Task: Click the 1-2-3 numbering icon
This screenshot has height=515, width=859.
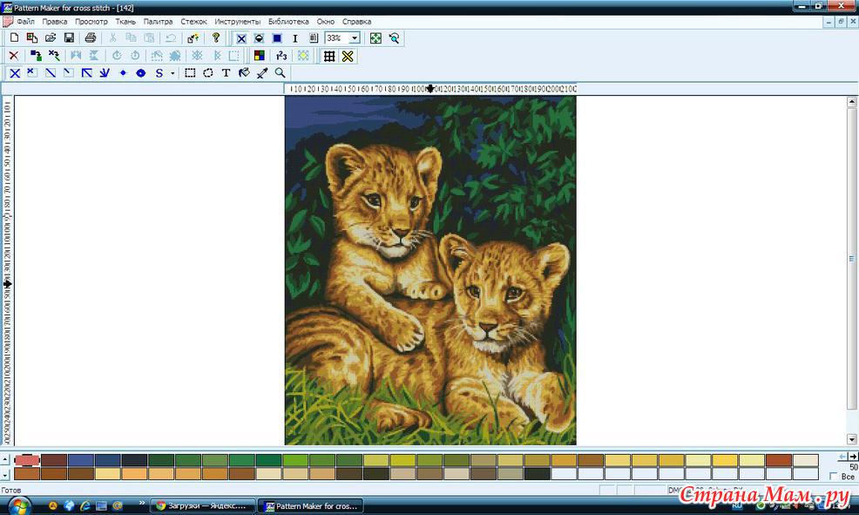Action: 281,56
